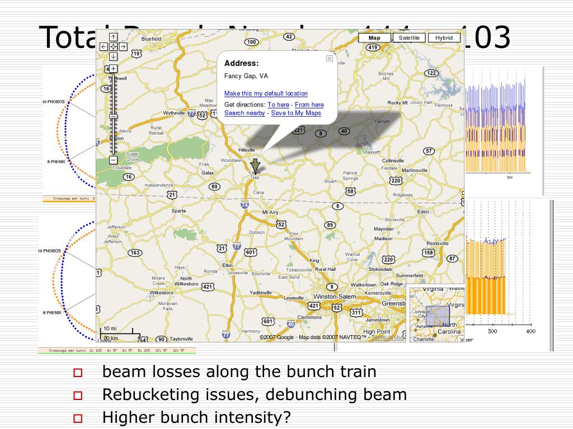Click the route 90 shield near Taylorsville
The height and width of the screenshot is (429, 573).
click(x=161, y=339)
